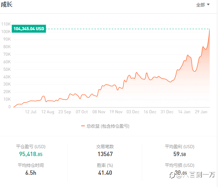Click the 10K y-axis label
The height and width of the screenshot is (187, 218).
(7, 99)
